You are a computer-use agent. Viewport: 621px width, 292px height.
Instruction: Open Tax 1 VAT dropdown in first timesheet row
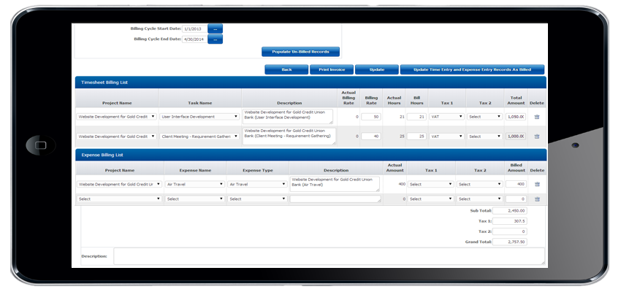point(446,117)
